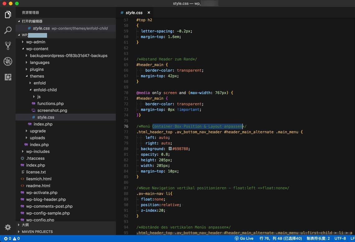Image resolution: width=355 pixels, height=242 pixels.
Task: Click the UTF-8 encoding selector
Action: (x=340, y=239)
